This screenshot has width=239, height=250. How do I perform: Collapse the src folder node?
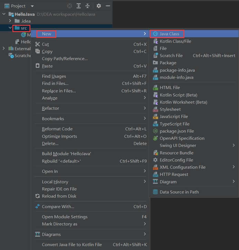tap(10, 28)
